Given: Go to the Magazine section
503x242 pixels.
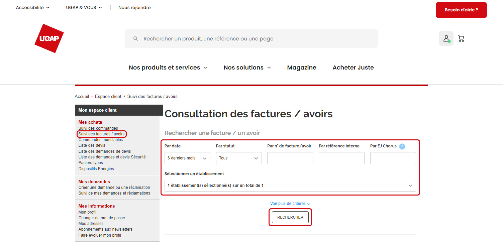Looking at the screenshot, I should tap(301, 68).
